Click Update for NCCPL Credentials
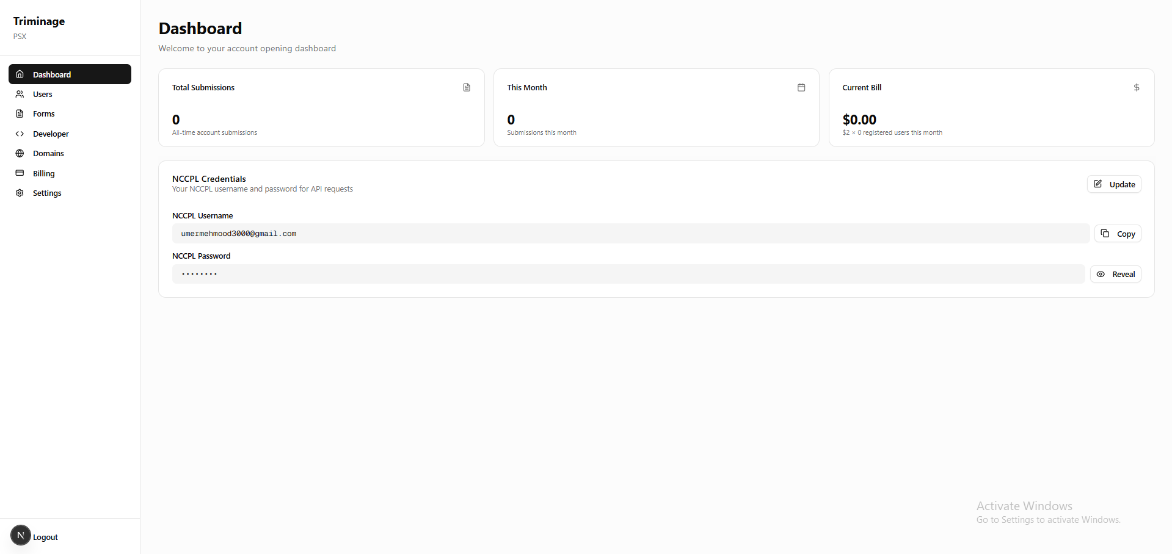 [1114, 184]
